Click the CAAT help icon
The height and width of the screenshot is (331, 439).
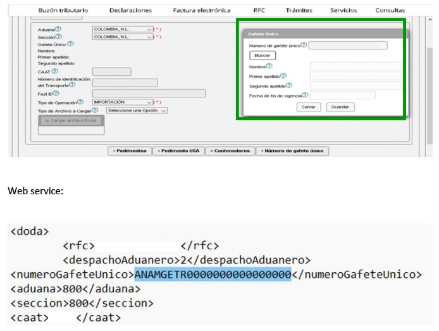[x=55, y=72]
